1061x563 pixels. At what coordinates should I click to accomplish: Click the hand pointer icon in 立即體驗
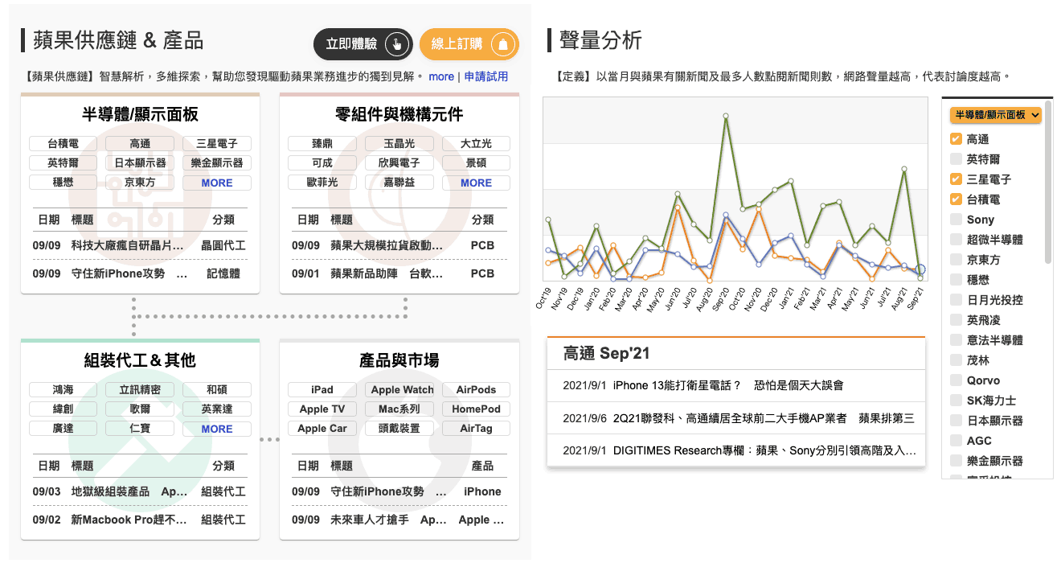395,44
